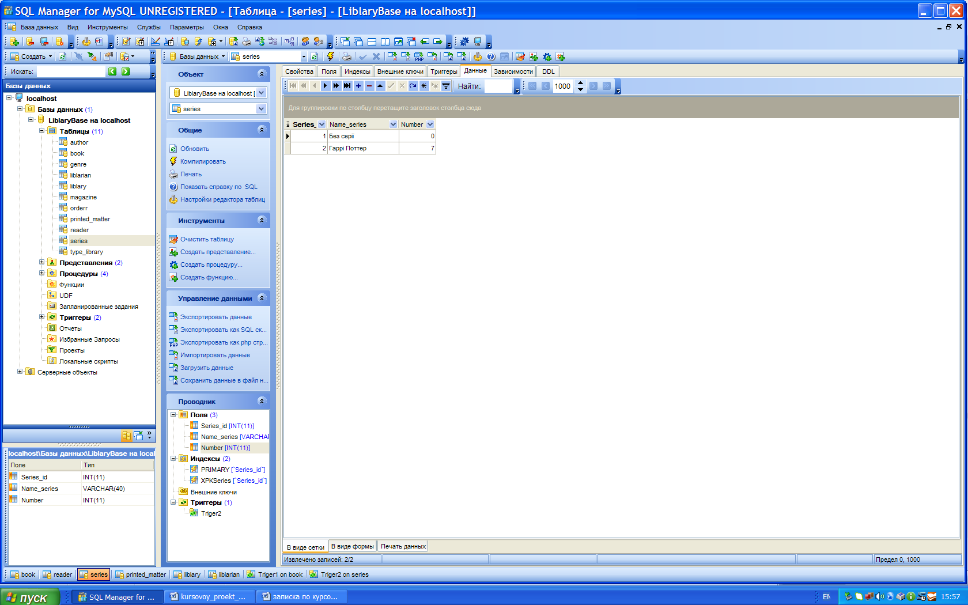Collapse the Управление данными panel
Image resolution: width=968 pixels, height=605 pixels.
coord(262,298)
